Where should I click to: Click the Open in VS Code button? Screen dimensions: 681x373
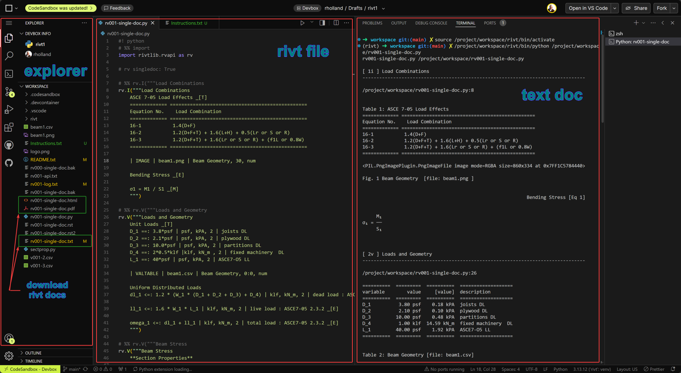[x=588, y=8]
